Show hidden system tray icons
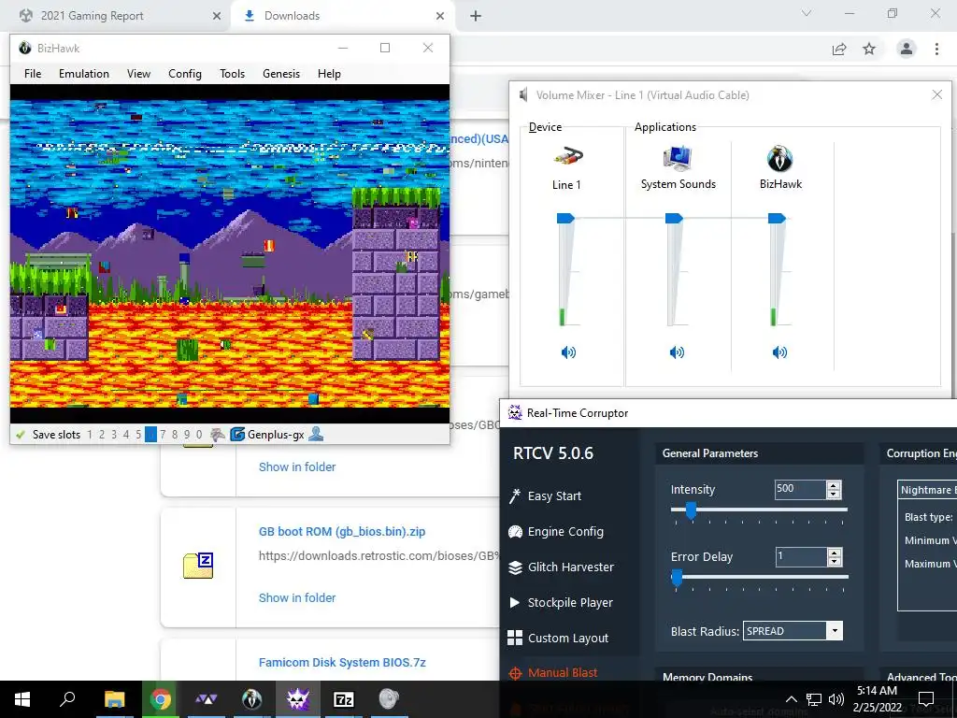This screenshot has width=957, height=718. (x=791, y=699)
